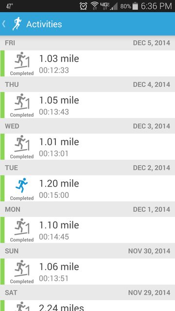Viewport: 175px width, 311px height.
Task: Tap the white runner icon beside Activities
Action: (17, 24)
